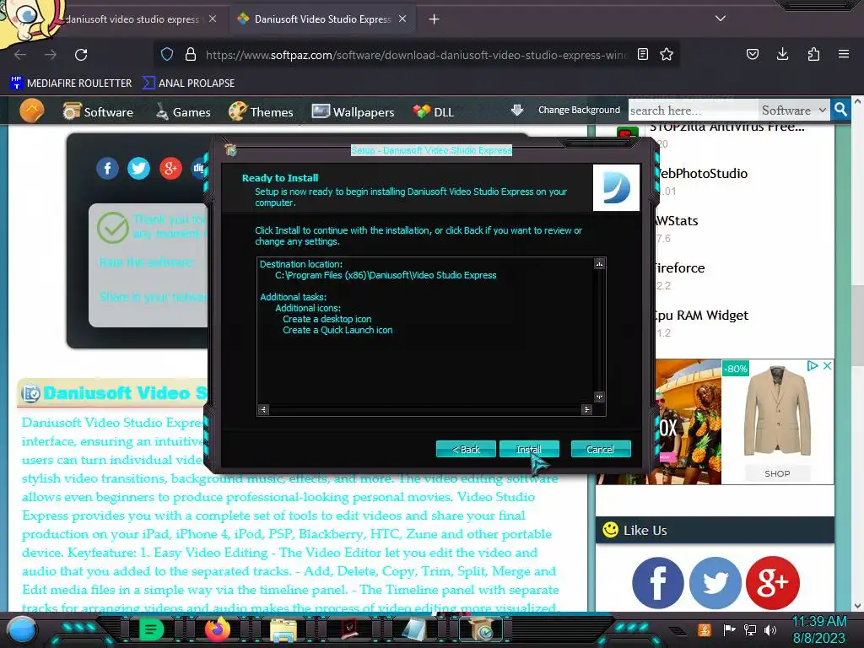Viewport: 864px width, 648px height.
Task: Click the large Facebook Like Us icon
Action: pyautogui.click(x=657, y=583)
